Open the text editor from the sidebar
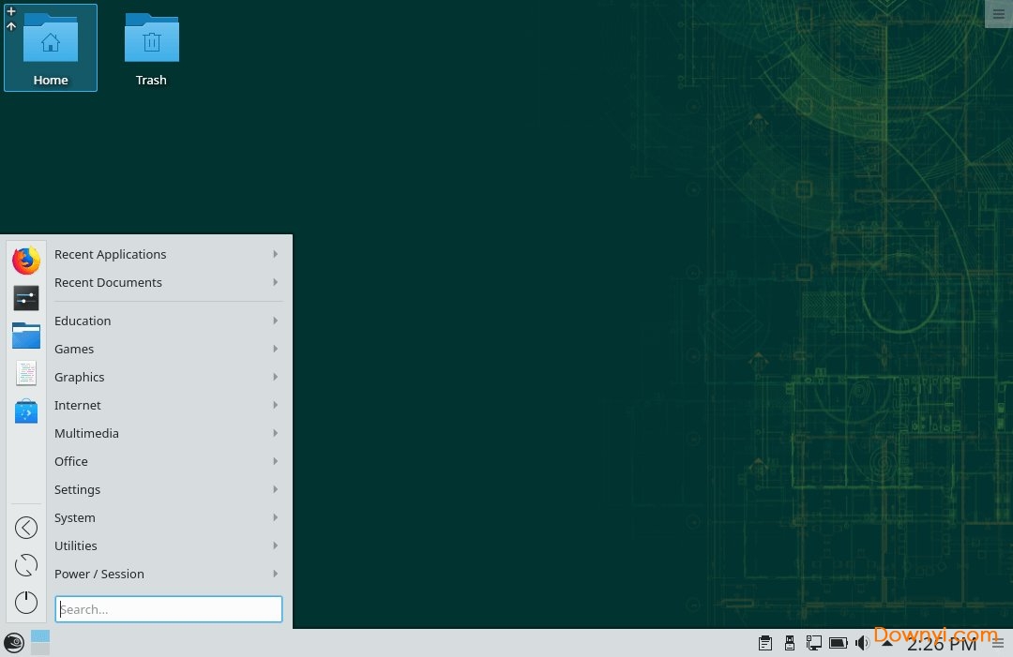 25,373
